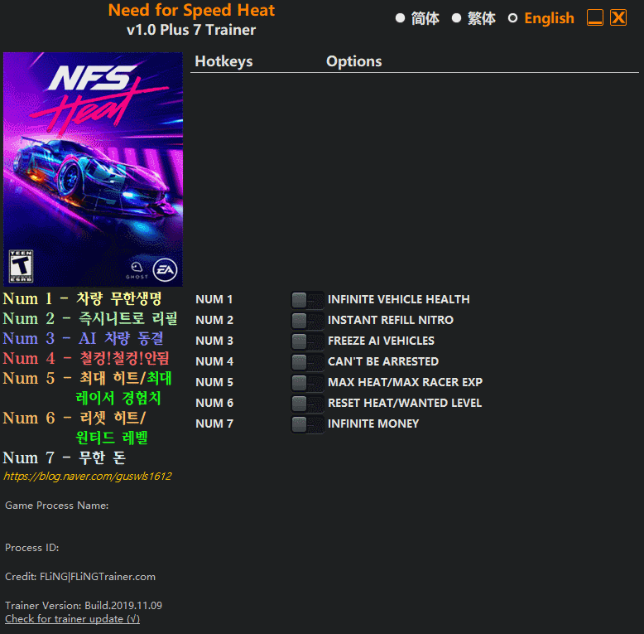Image resolution: width=644 pixels, height=634 pixels.
Task: Enable Instant Refill Nitro toggle
Action: (x=307, y=320)
